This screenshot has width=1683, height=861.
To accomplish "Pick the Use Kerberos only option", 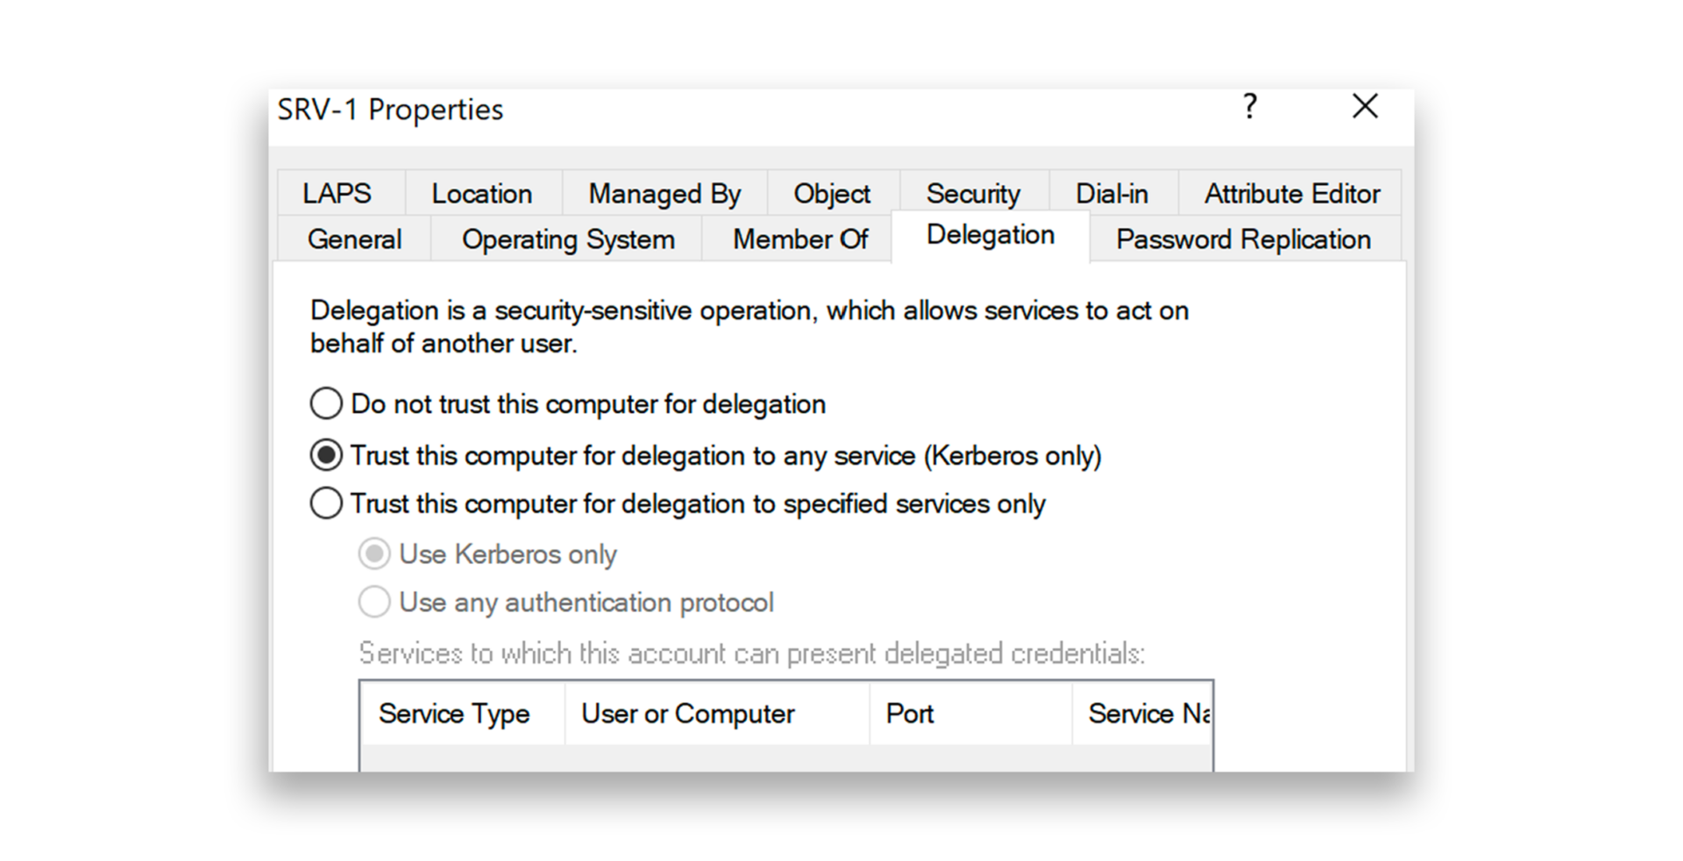I will [x=374, y=554].
